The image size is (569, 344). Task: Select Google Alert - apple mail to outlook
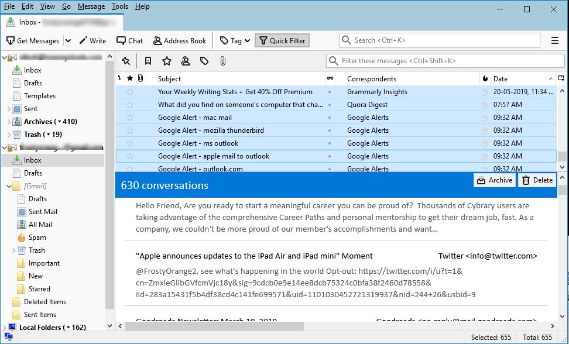[x=336, y=156]
